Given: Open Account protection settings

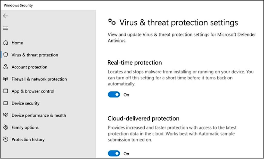Looking at the screenshot, I should (29, 67).
